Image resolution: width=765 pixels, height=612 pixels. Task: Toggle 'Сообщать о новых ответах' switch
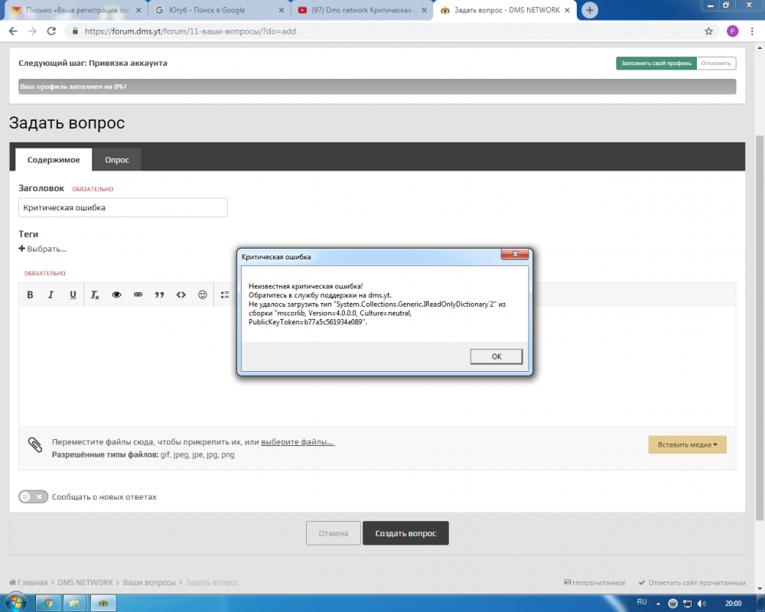(34, 496)
